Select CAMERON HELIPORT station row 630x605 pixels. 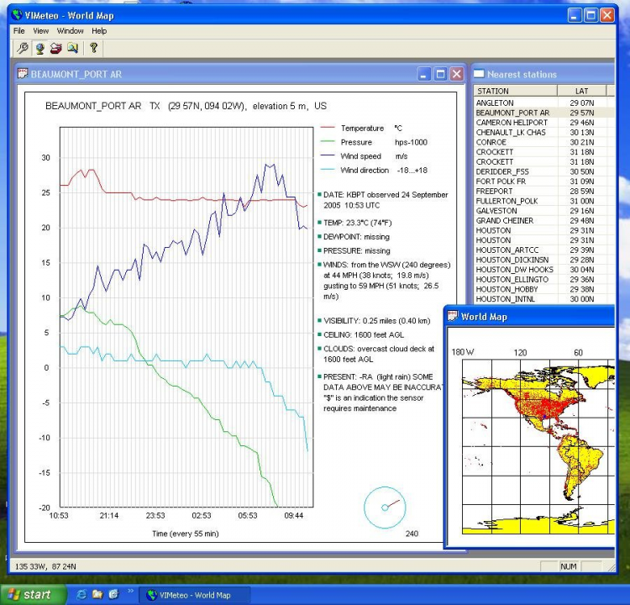pos(511,123)
